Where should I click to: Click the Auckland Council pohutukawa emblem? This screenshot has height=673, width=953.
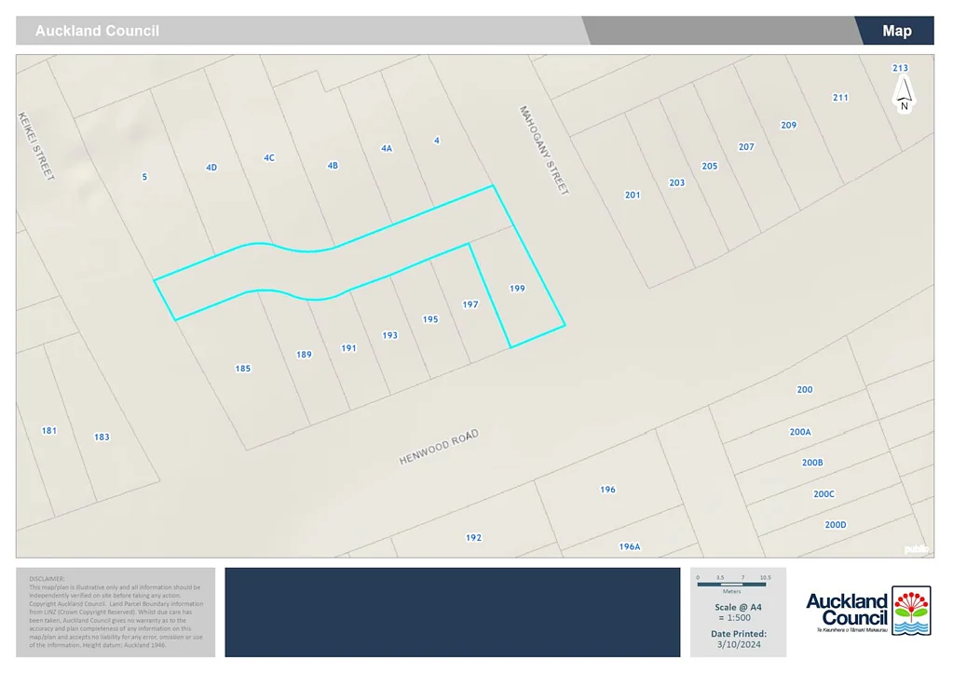[x=911, y=611]
